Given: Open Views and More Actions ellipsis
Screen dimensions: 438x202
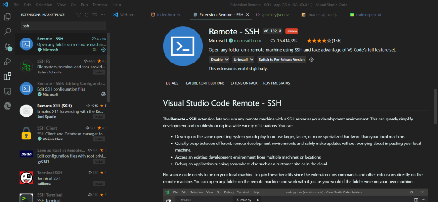Looking at the screenshot, I should click(x=102, y=15).
